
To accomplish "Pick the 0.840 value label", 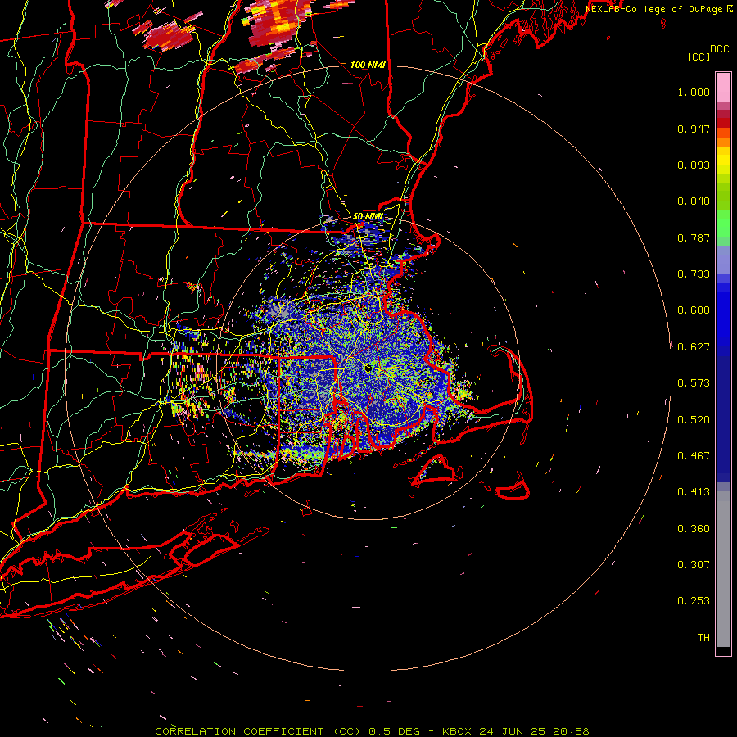I will 694,201.
